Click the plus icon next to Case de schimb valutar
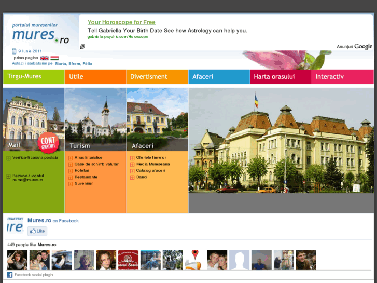 [70, 165]
